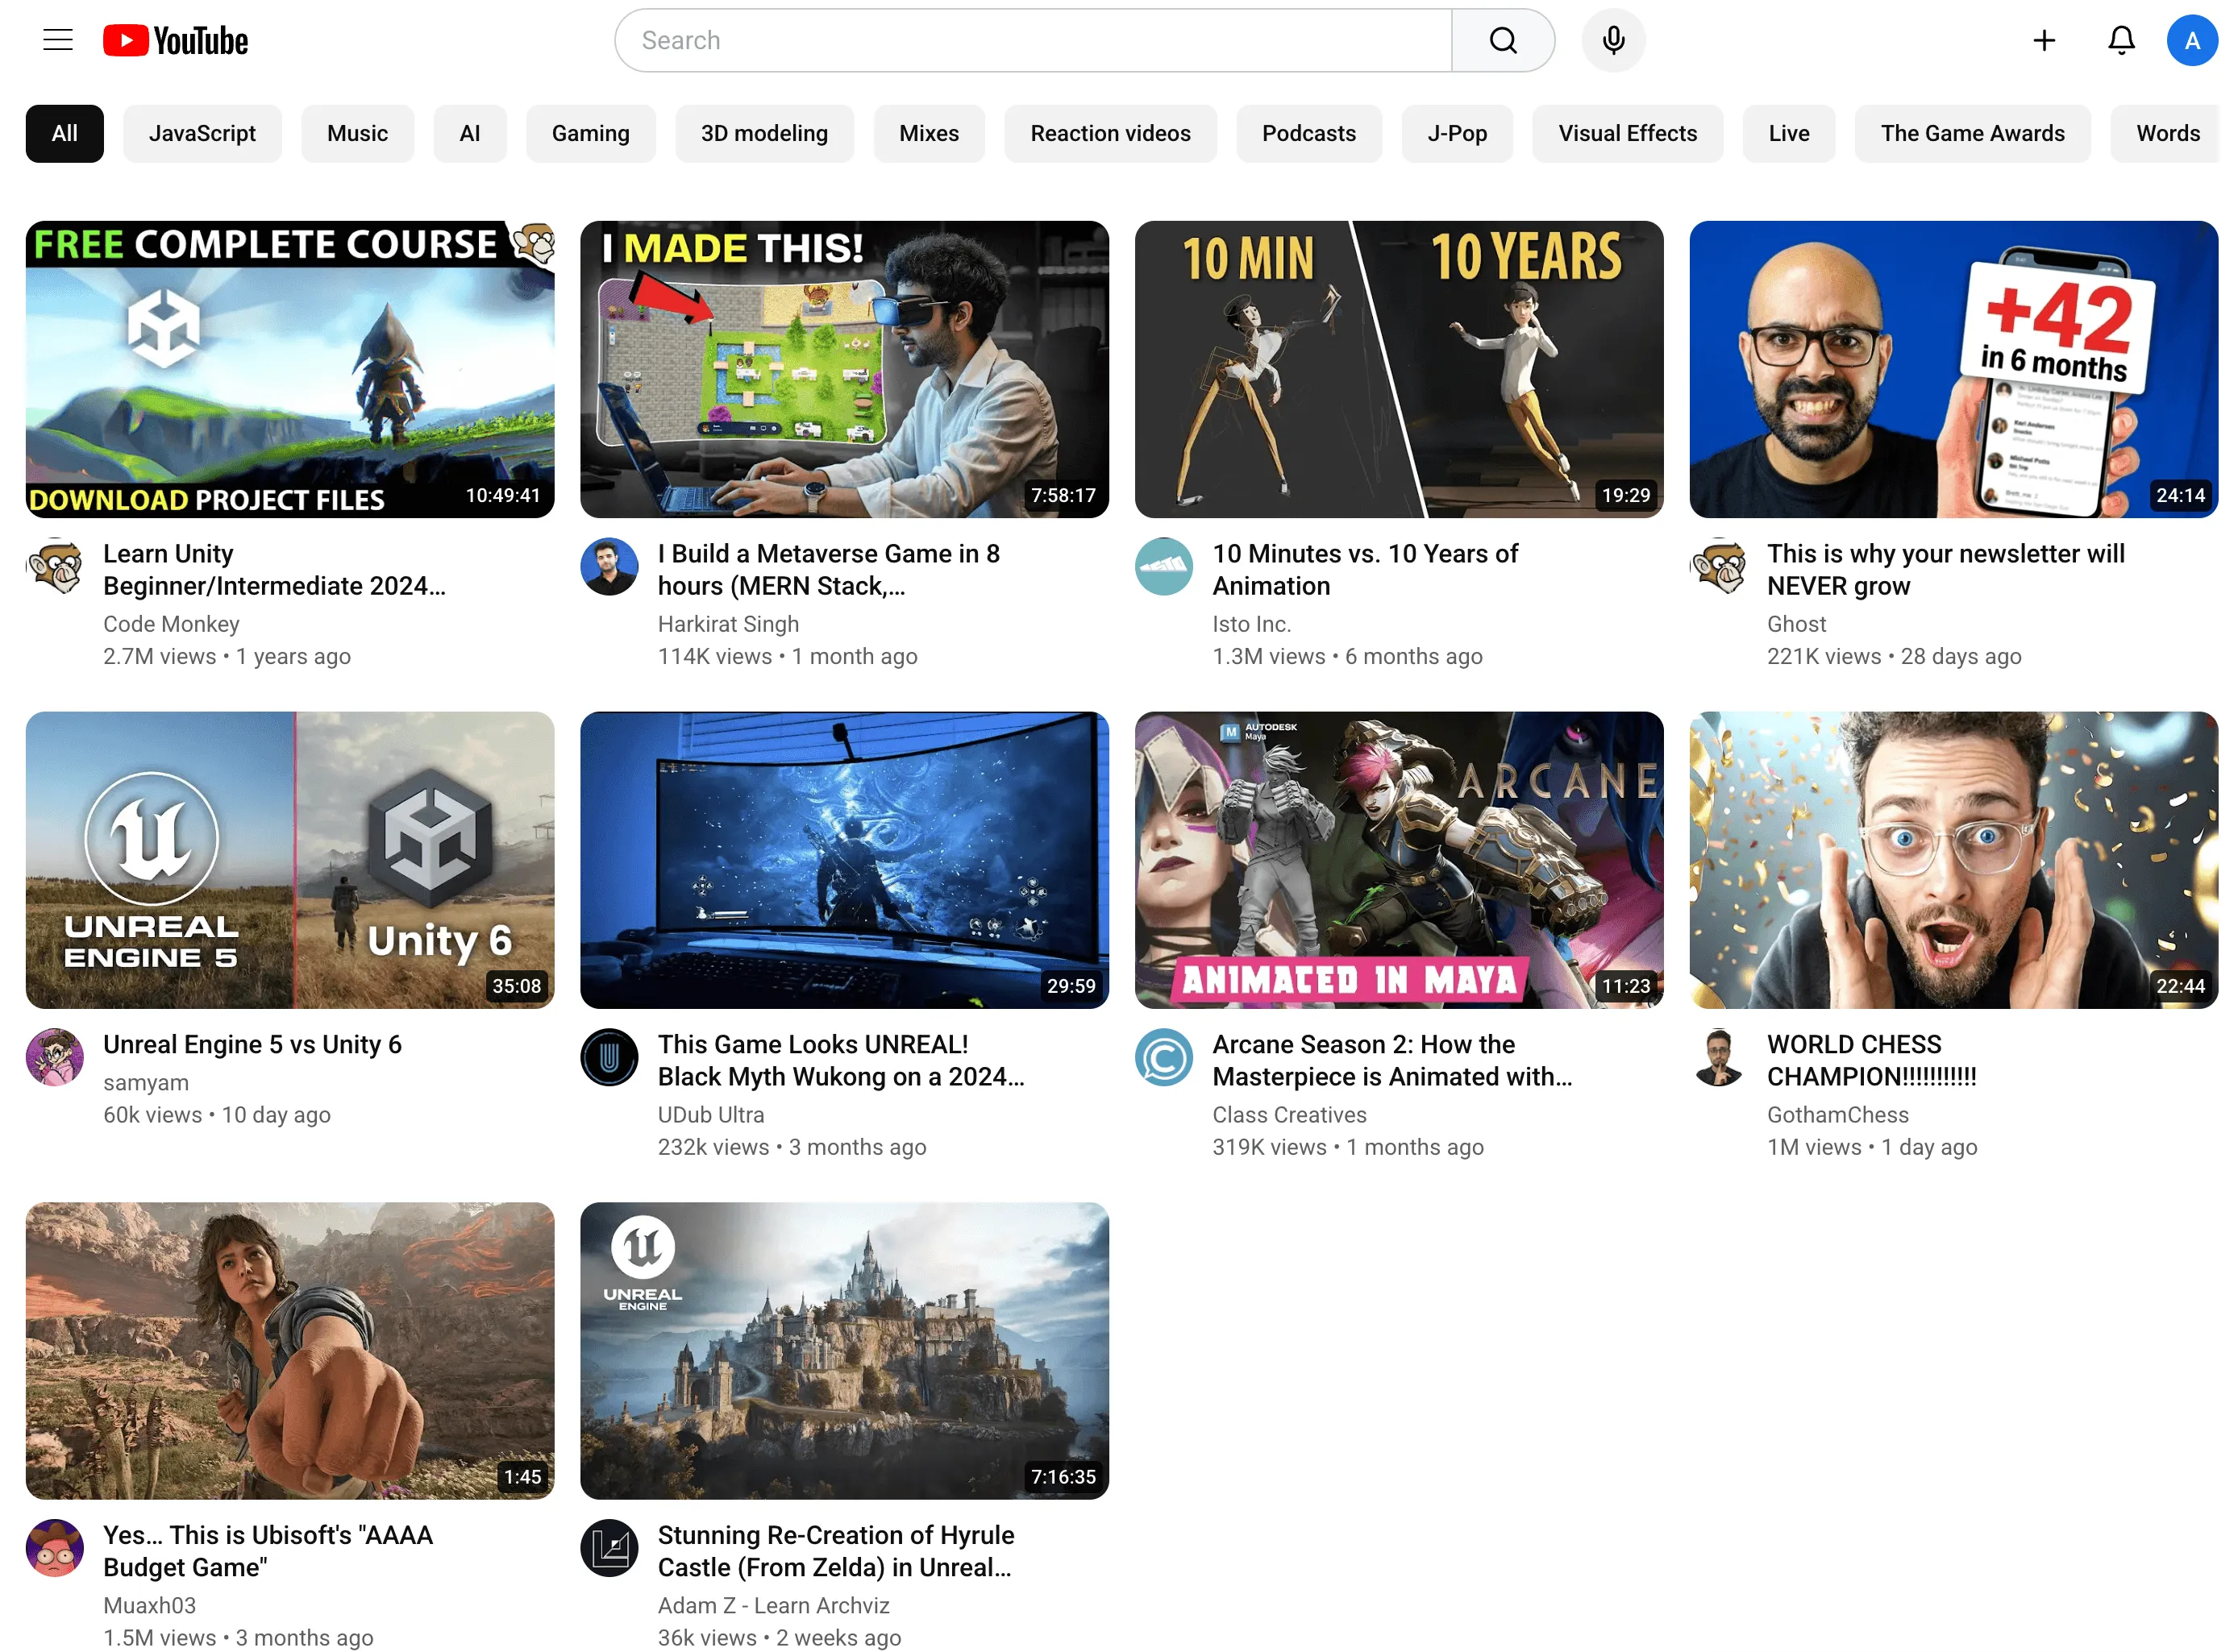Open Learn Unity course thumbnail
The width and height of the screenshot is (2238, 1652).
pos(290,369)
